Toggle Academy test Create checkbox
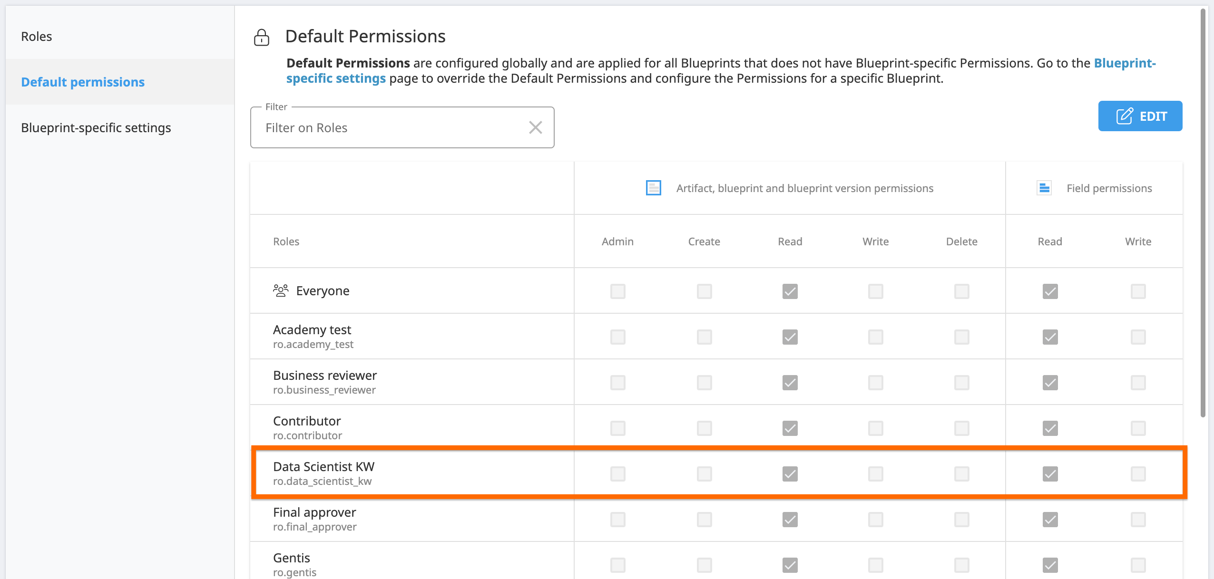1214x579 pixels. point(705,337)
